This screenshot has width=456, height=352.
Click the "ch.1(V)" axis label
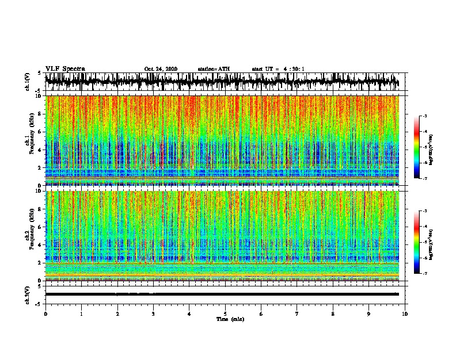28,82
